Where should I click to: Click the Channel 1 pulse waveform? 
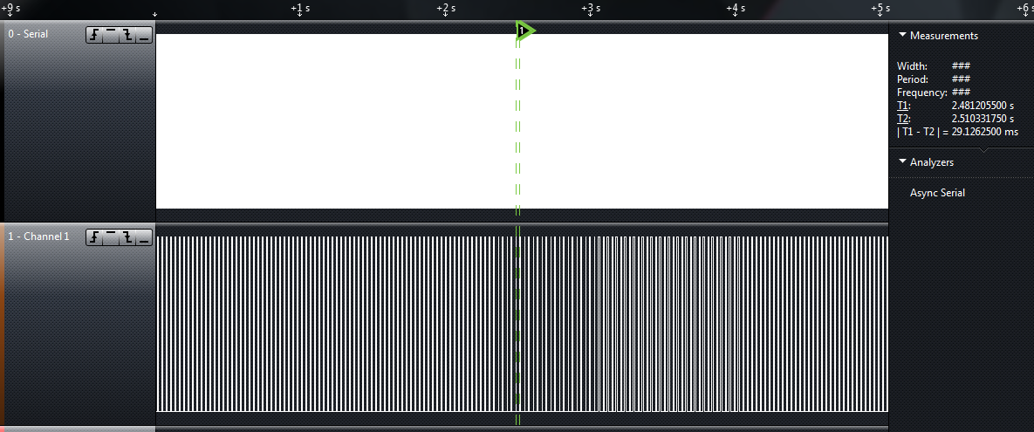pos(522,323)
